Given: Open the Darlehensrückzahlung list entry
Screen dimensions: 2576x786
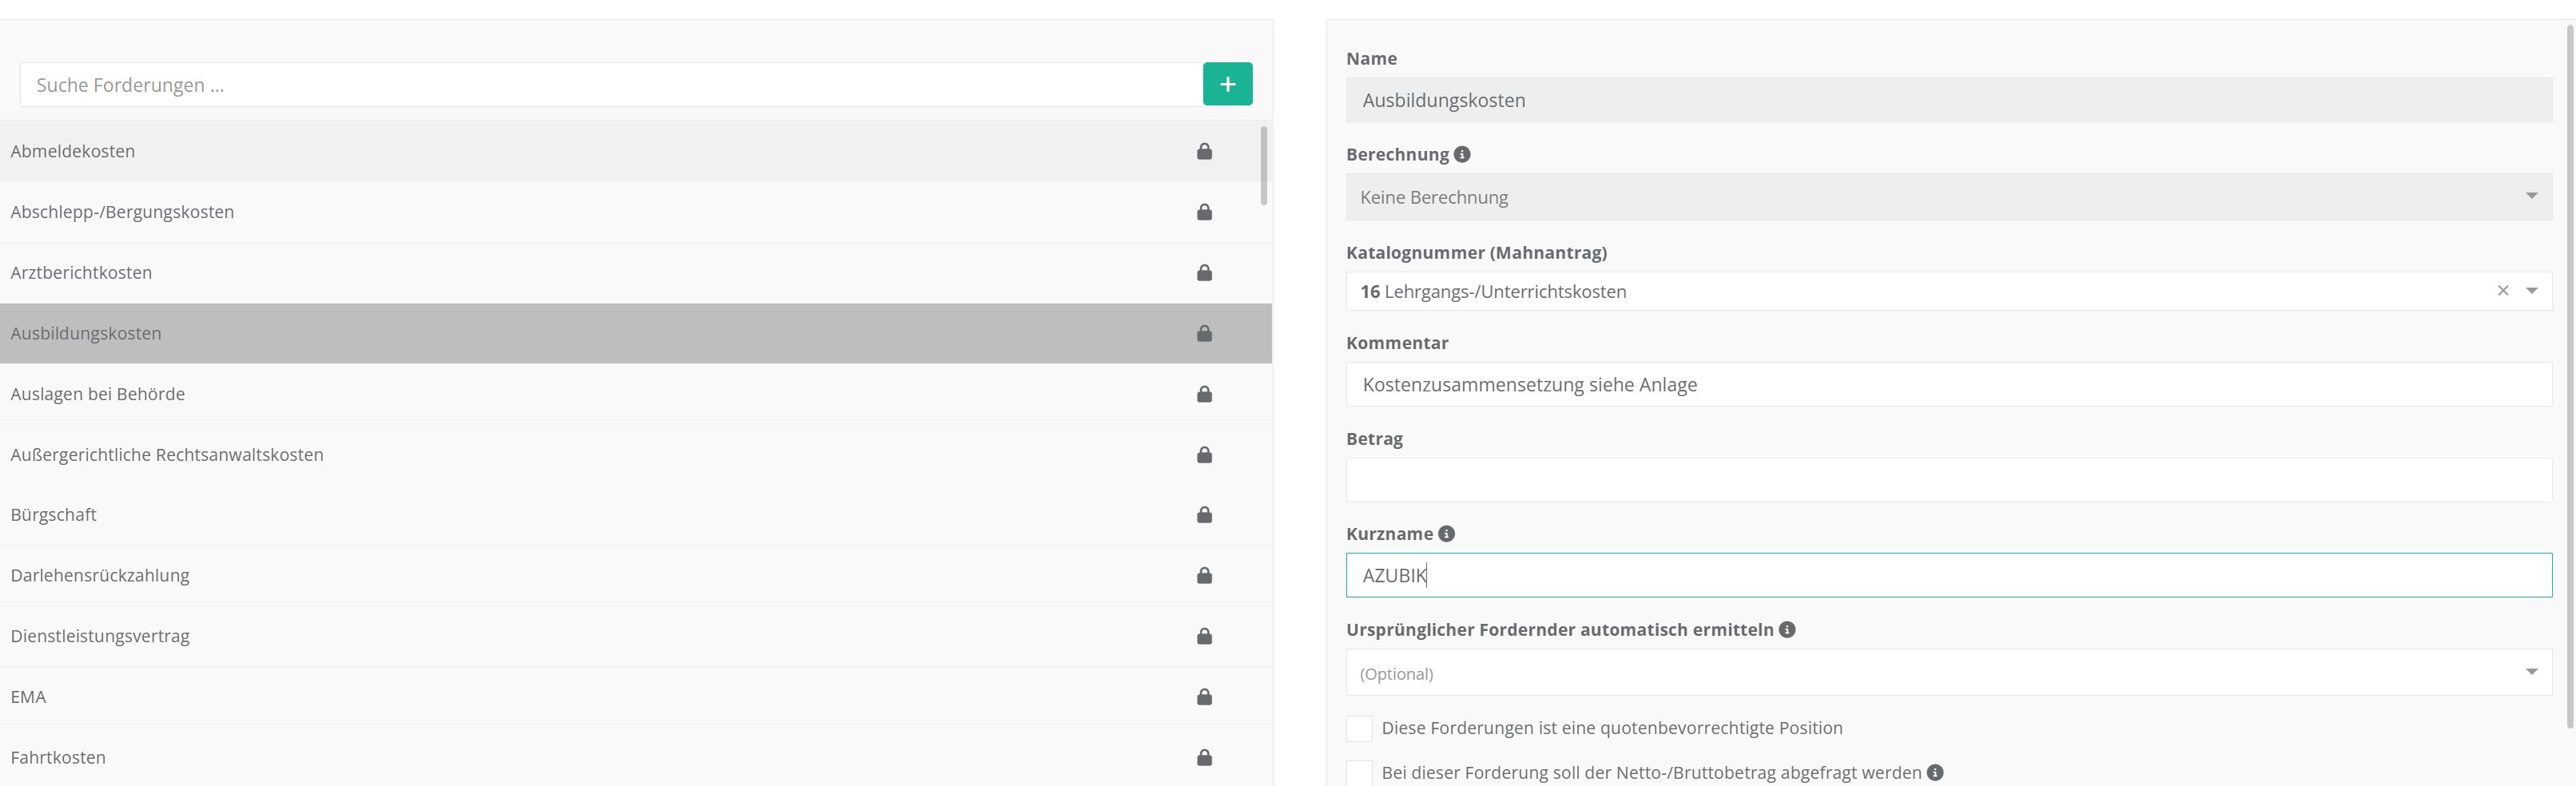Looking at the screenshot, I should pos(100,576).
